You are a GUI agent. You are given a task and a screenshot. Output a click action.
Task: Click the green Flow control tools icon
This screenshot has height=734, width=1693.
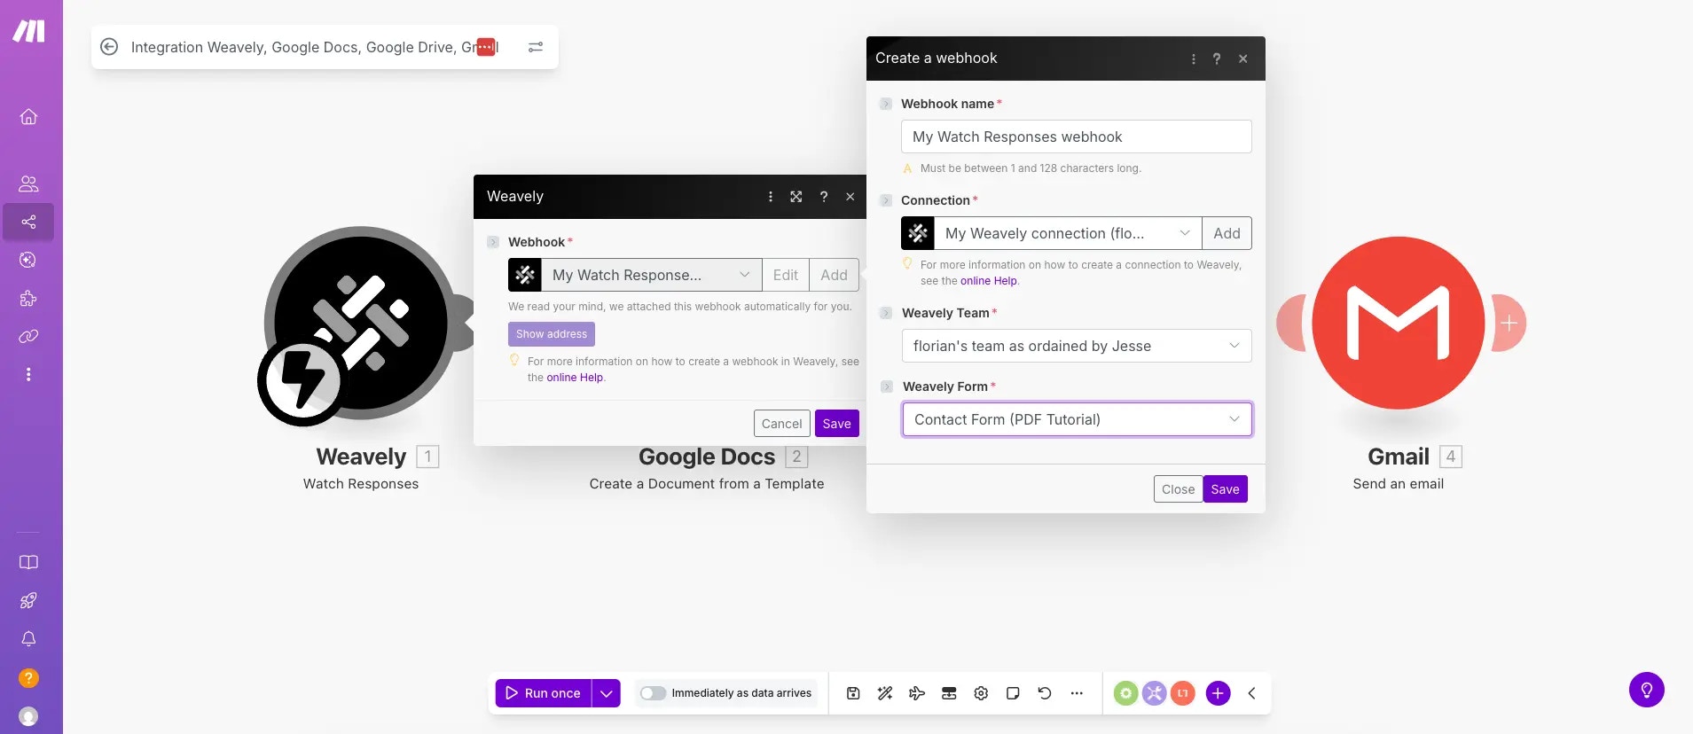tap(1125, 693)
